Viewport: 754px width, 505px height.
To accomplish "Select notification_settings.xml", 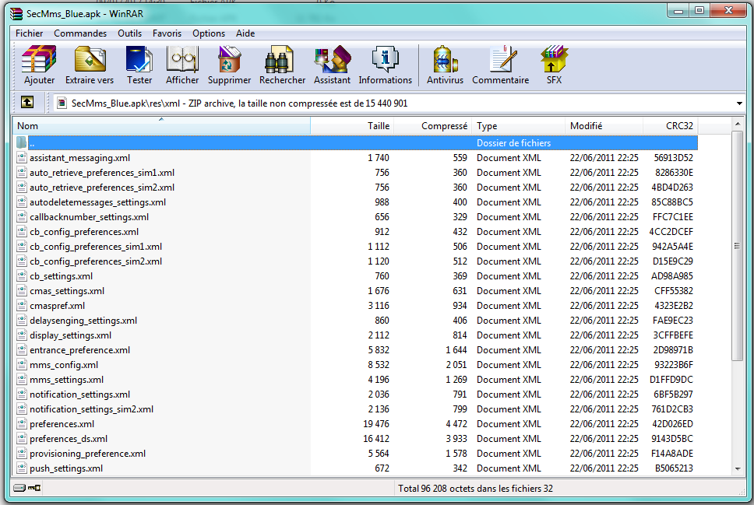I will [79, 395].
